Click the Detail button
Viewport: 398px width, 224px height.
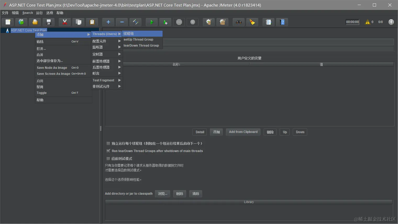click(200, 132)
